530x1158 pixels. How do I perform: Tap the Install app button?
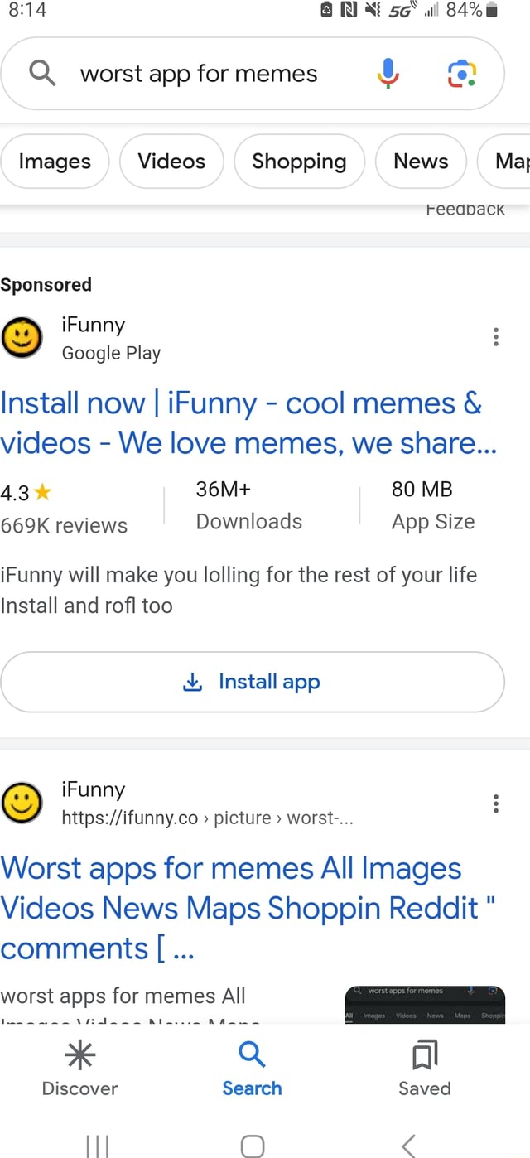coord(252,682)
